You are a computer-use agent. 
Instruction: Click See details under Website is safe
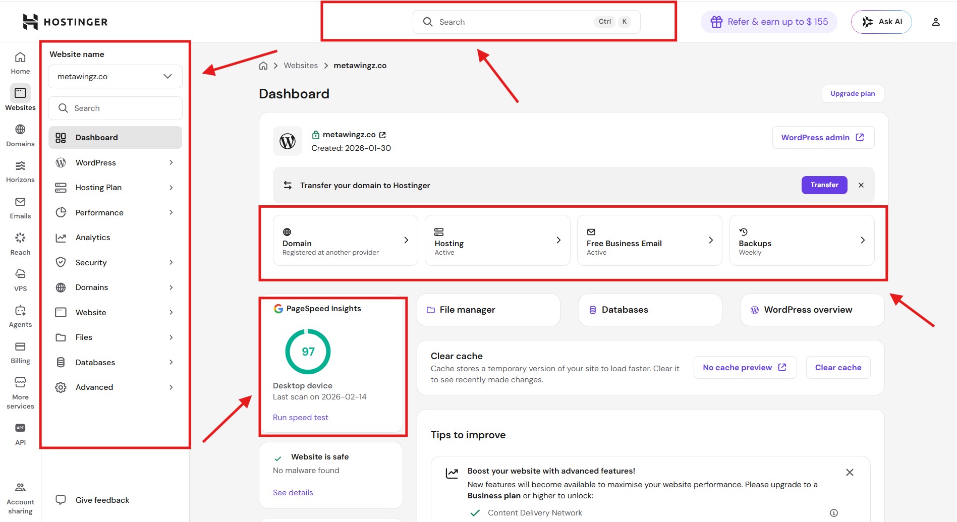click(x=293, y=493)
